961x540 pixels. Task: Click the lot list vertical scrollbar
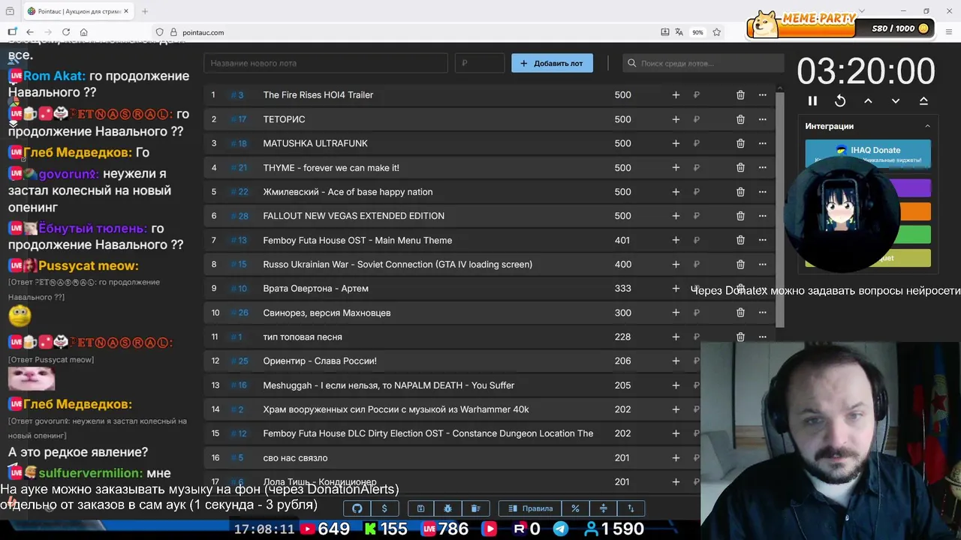(x=780, y=210)
